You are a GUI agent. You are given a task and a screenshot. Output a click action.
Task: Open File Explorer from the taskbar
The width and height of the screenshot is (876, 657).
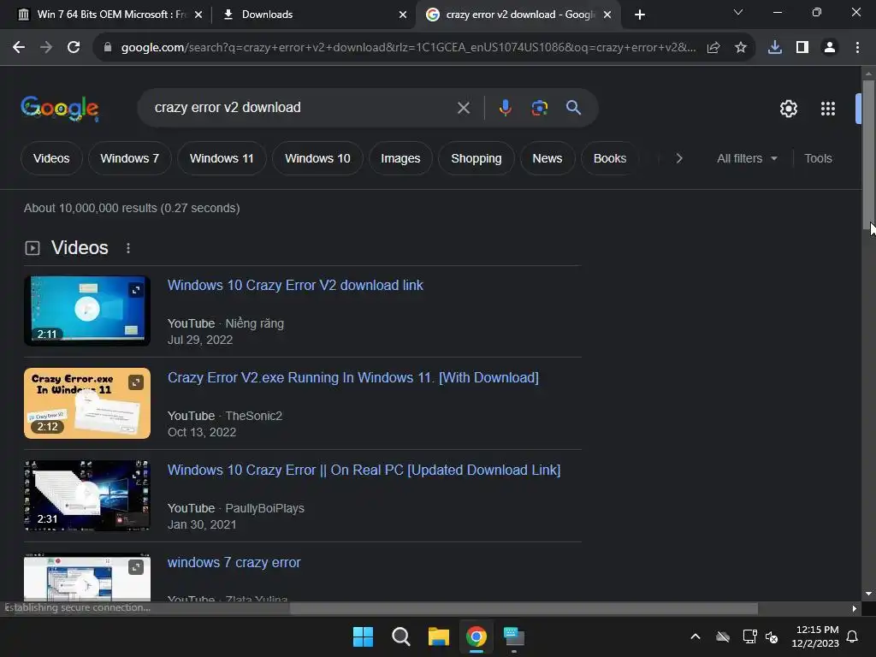439,636
